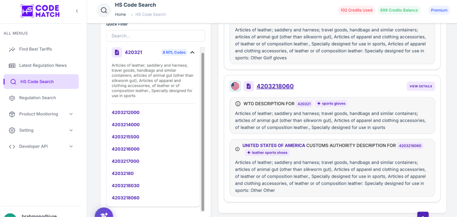
Task: Click info icon beside UNITED STATES OF AMERICA
Action: 237,149
